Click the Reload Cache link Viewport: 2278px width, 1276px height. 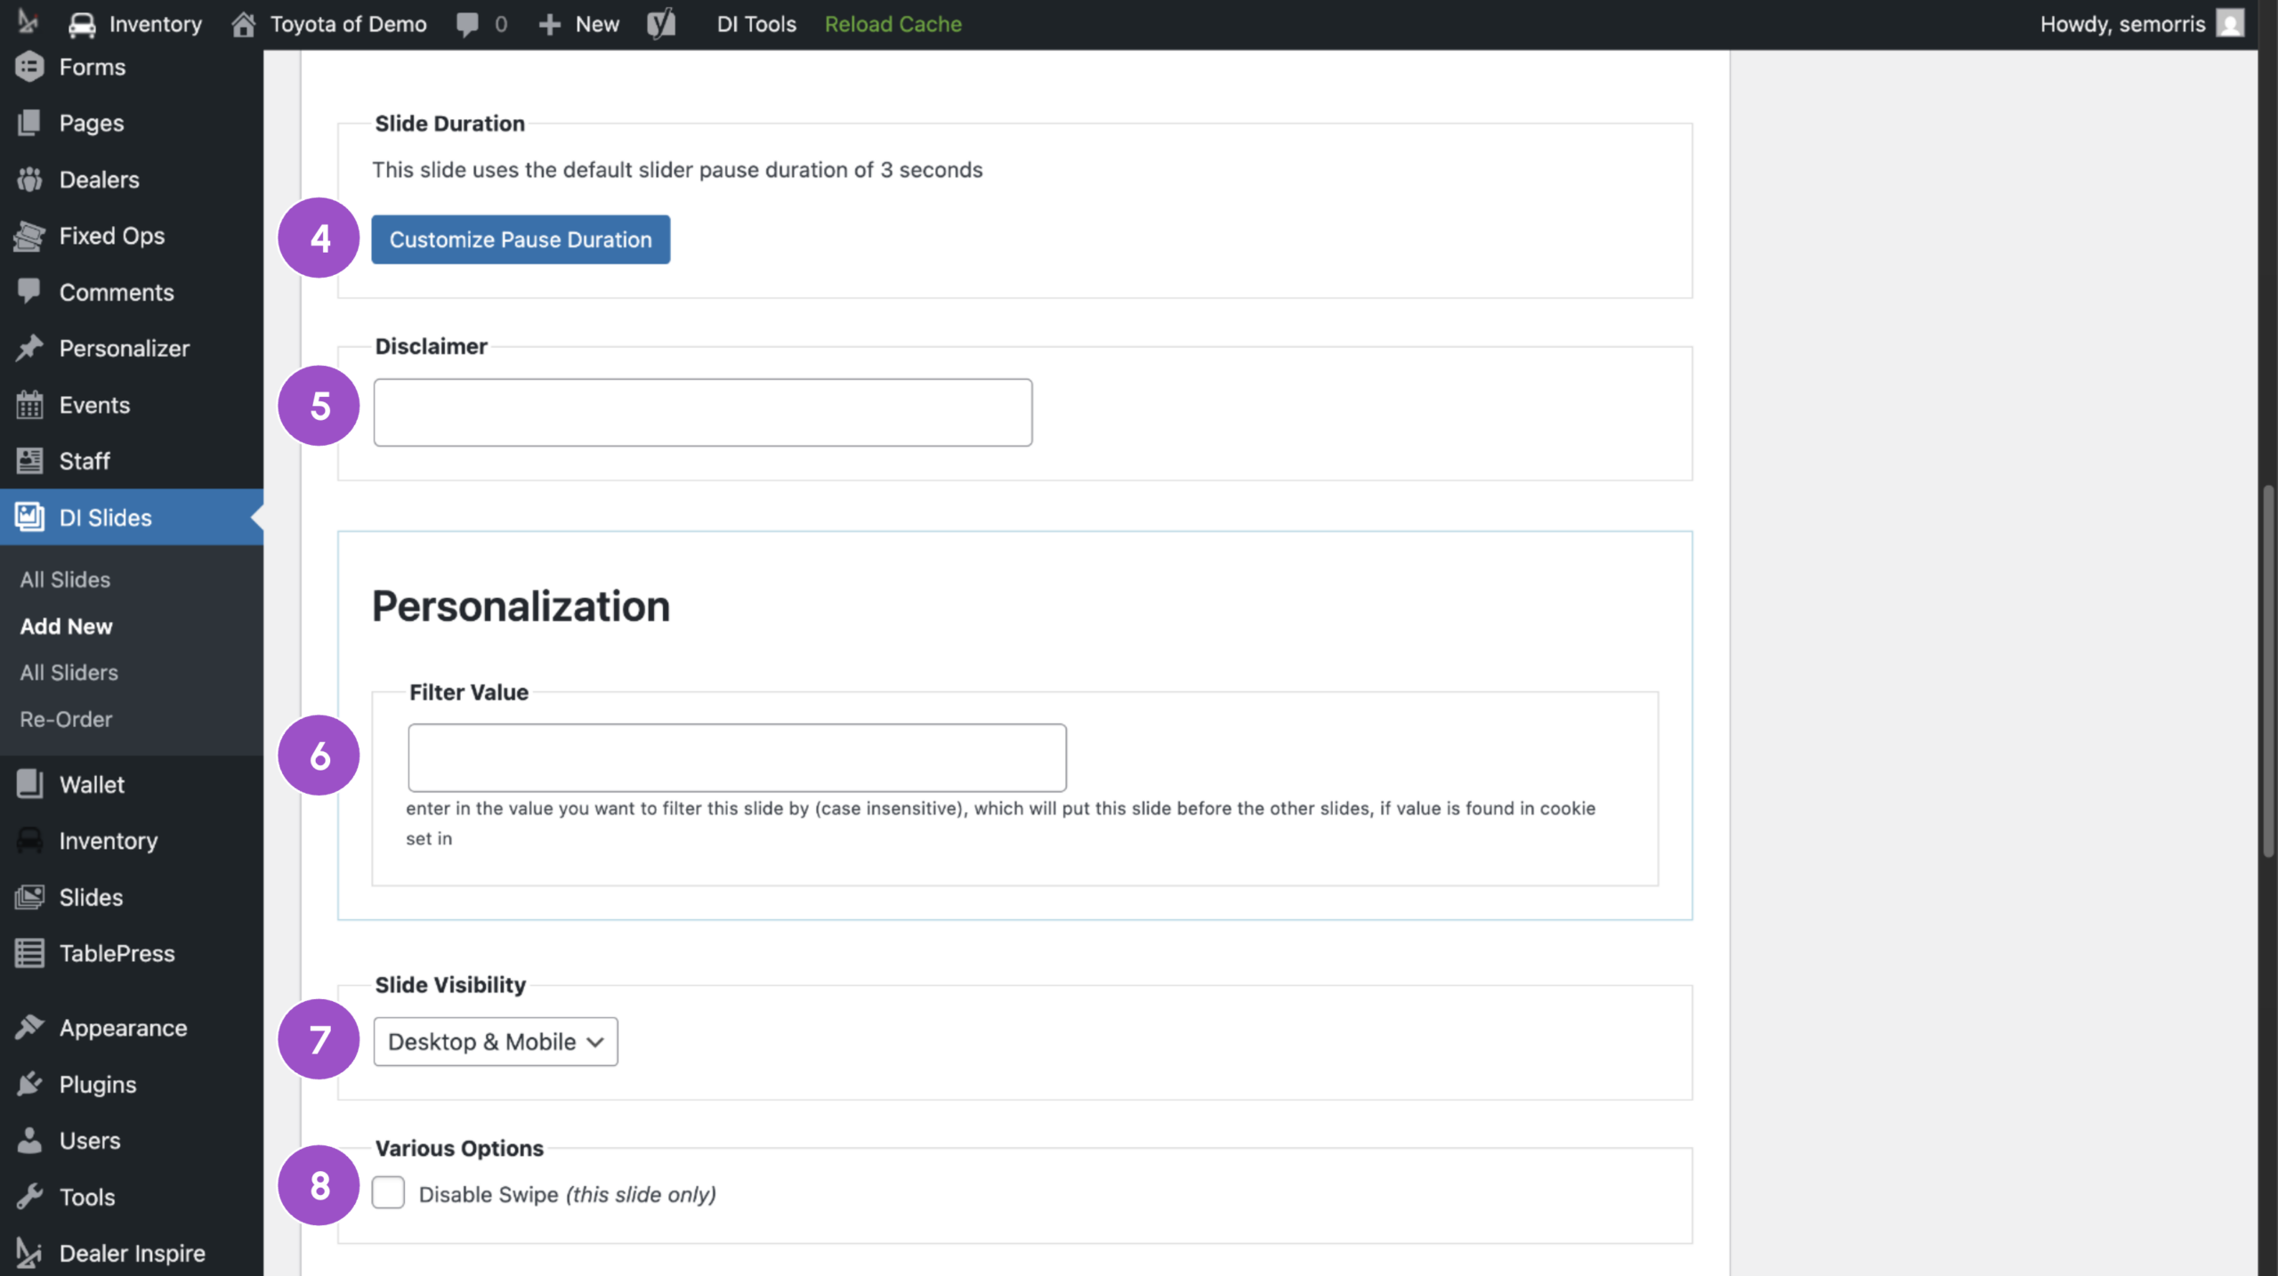click(893, 24)
